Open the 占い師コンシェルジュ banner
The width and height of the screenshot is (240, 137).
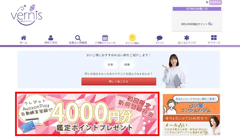(191, 104)
